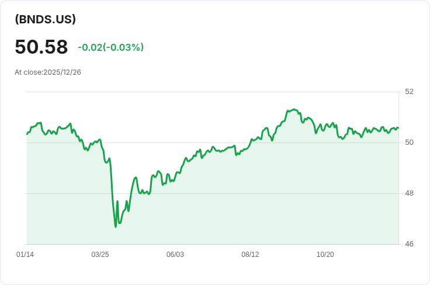Click the final endpoint of the price line

coord(398,128)
